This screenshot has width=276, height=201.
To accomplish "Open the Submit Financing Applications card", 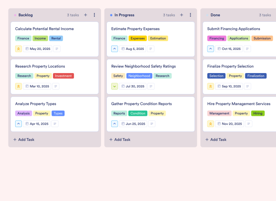I will (x=233, y=29).
